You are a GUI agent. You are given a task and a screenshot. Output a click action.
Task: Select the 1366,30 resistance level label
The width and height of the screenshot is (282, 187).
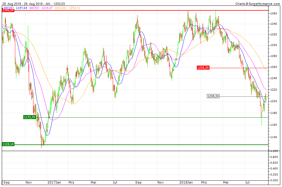[x=8, y=10]
